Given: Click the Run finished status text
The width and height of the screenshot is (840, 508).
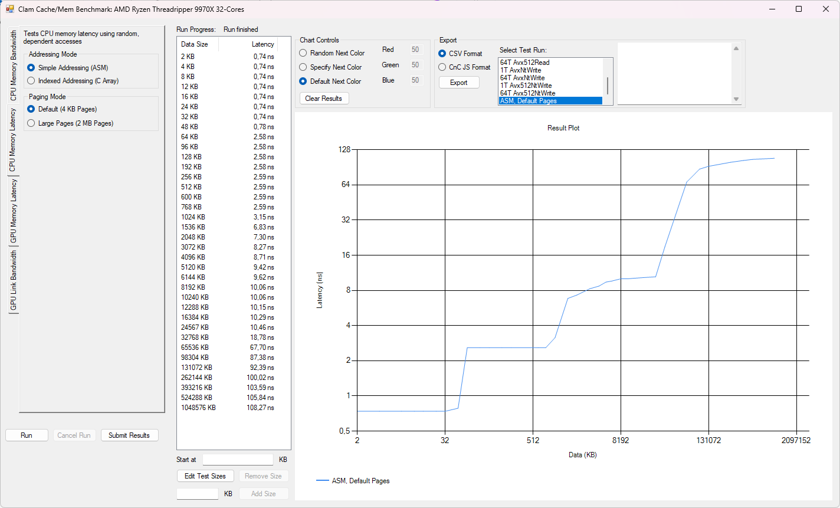Looking at the screenshot, I should point(241,30).
